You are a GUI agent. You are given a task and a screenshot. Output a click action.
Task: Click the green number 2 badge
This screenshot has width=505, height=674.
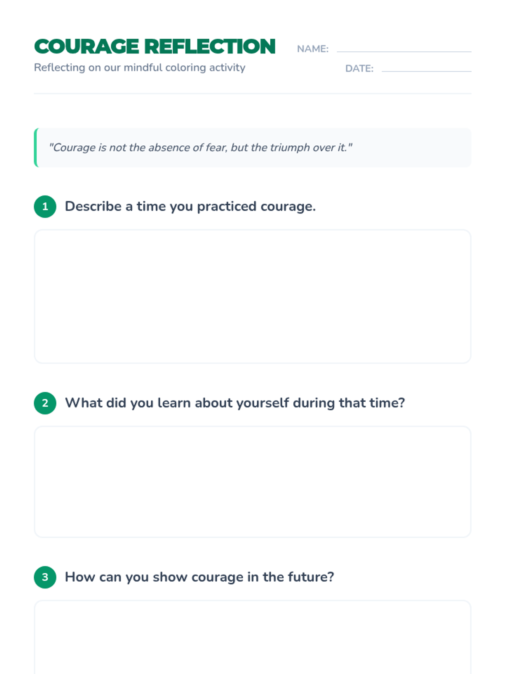[45, 403]
